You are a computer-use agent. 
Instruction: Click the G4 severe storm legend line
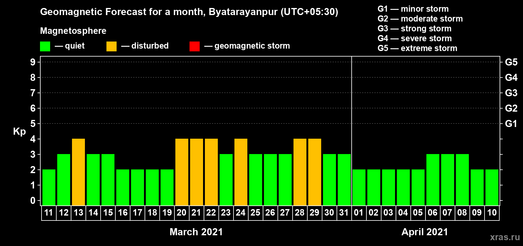415,38
